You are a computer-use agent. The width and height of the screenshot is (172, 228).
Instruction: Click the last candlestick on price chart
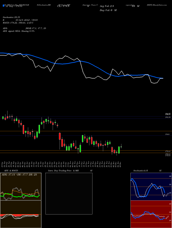click(x=121, y=147)
